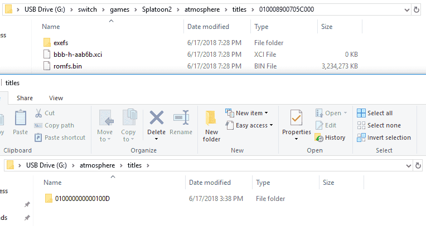Expand chevron after Splatoon2 in breadcrumb

178,10
